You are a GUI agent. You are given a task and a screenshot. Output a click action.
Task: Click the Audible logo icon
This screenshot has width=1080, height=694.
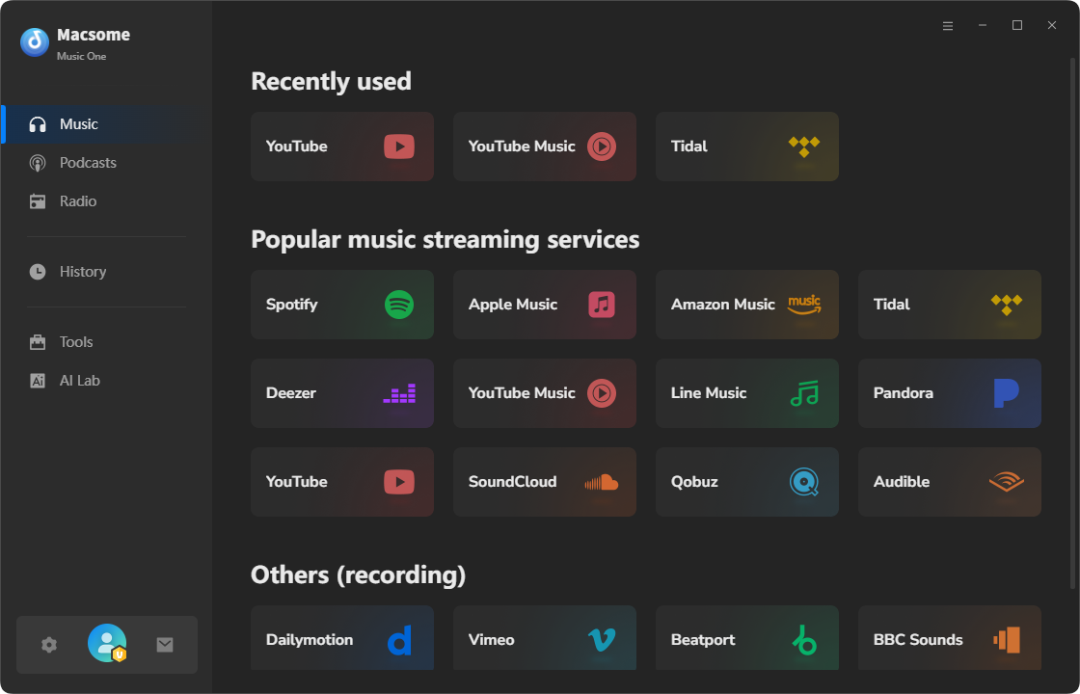pos(1007,482)
